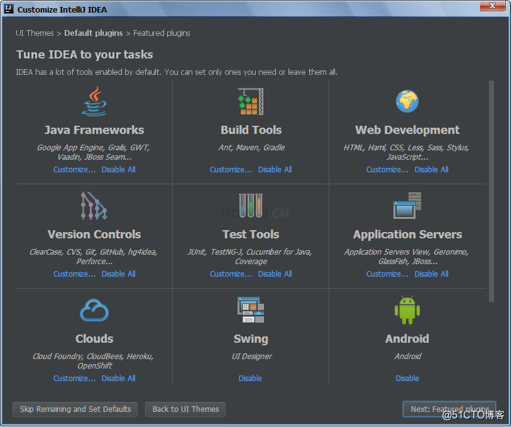Click the 'JUnit, TestNG-J, Cucumber' description
Viewport: 511px width, 427px height.
click(250, 257)
